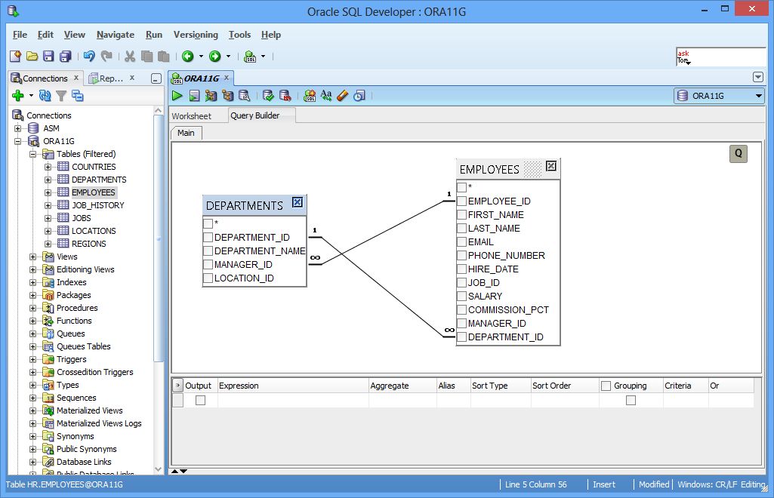
Task: Expand the Procedures node
Action: [32, 308]
